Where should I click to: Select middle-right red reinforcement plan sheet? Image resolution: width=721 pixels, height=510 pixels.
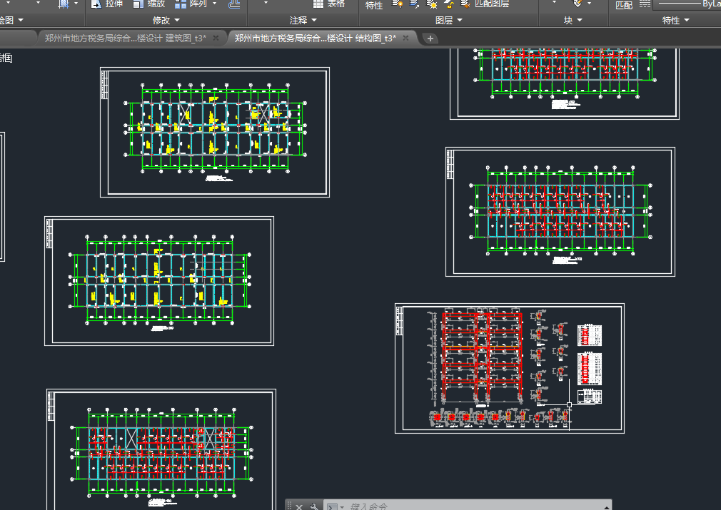[x=560, y=212]
